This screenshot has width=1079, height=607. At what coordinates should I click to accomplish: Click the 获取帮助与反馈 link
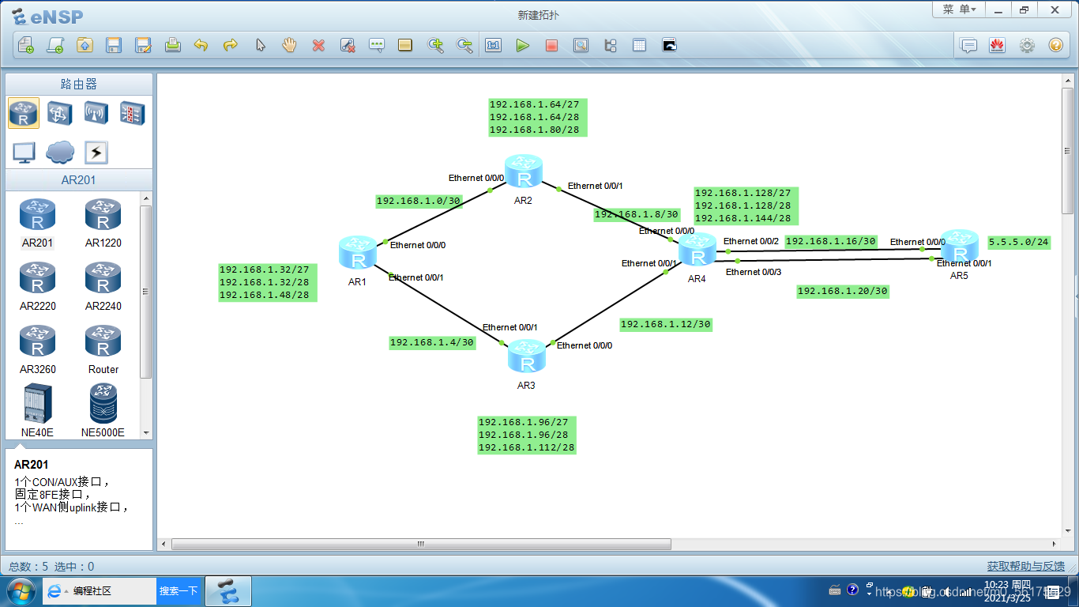tap(1025, 566)
